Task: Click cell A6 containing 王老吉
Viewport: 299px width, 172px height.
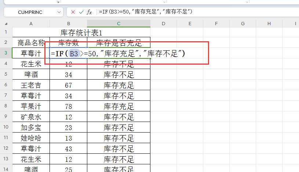Action: pyautogui.click(x=31, y=85)
